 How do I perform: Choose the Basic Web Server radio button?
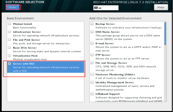[9, 48]
